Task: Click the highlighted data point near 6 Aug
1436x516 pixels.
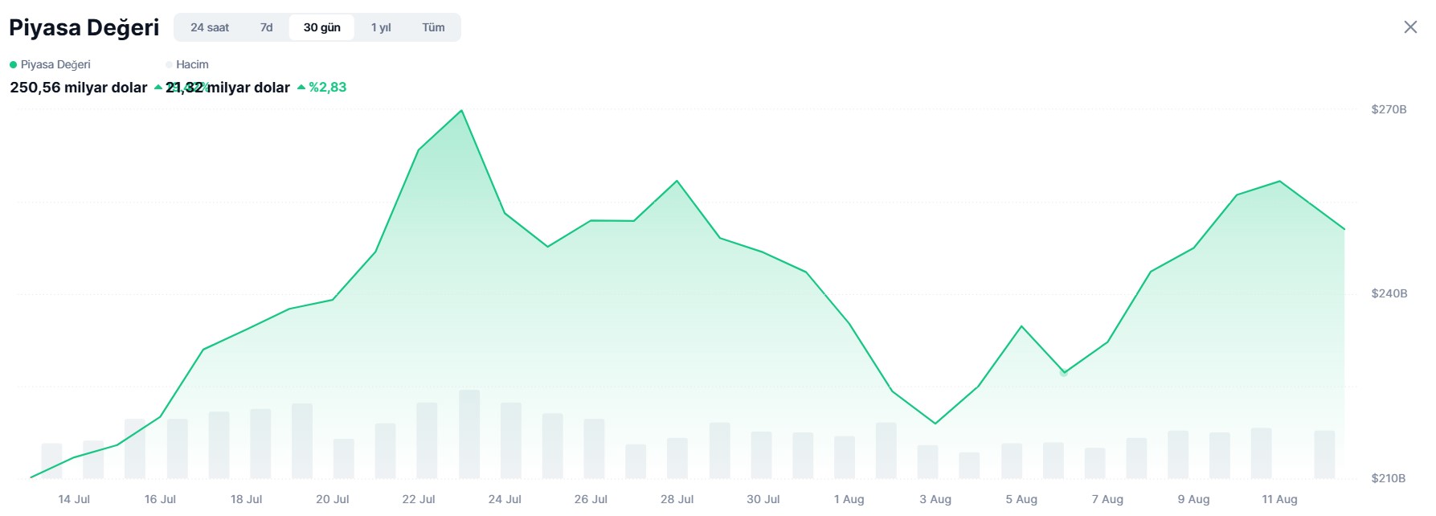Action: 1064,373
